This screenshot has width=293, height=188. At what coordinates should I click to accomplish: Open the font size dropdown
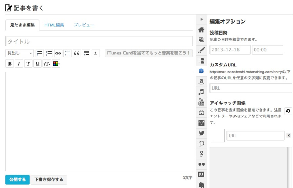coord(47,64)
